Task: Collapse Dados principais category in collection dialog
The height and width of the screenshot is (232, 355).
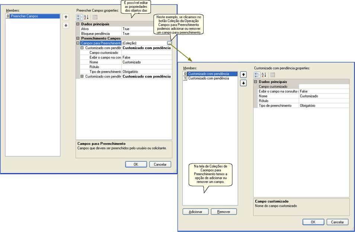Action: click(255, 82)
